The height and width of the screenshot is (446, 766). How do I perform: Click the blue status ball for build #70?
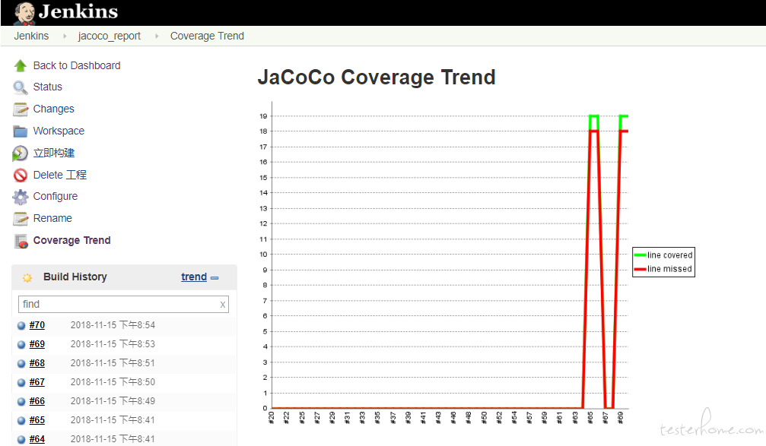tap(21, 325)
